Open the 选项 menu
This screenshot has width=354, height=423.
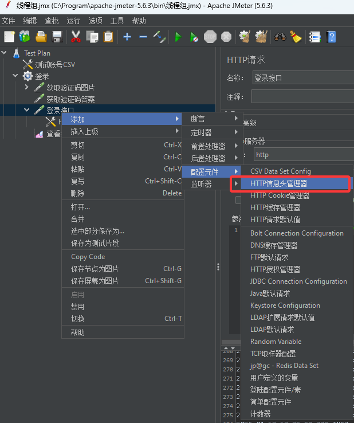[96, 21]
